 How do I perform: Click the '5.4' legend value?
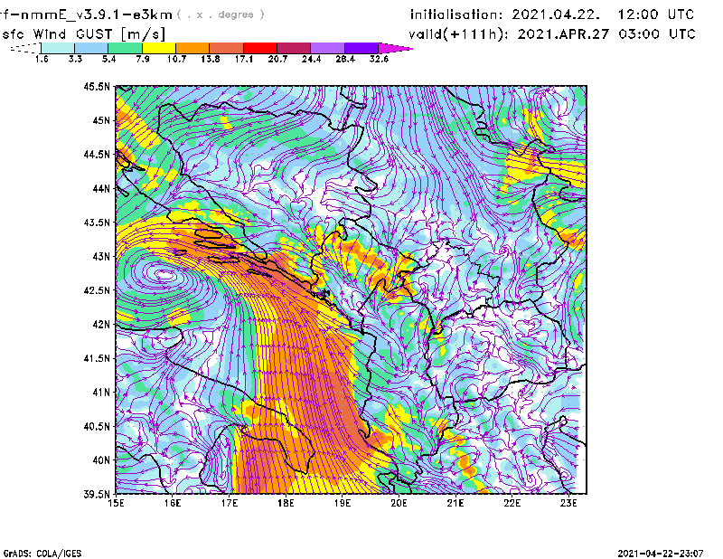coord(108,59)
